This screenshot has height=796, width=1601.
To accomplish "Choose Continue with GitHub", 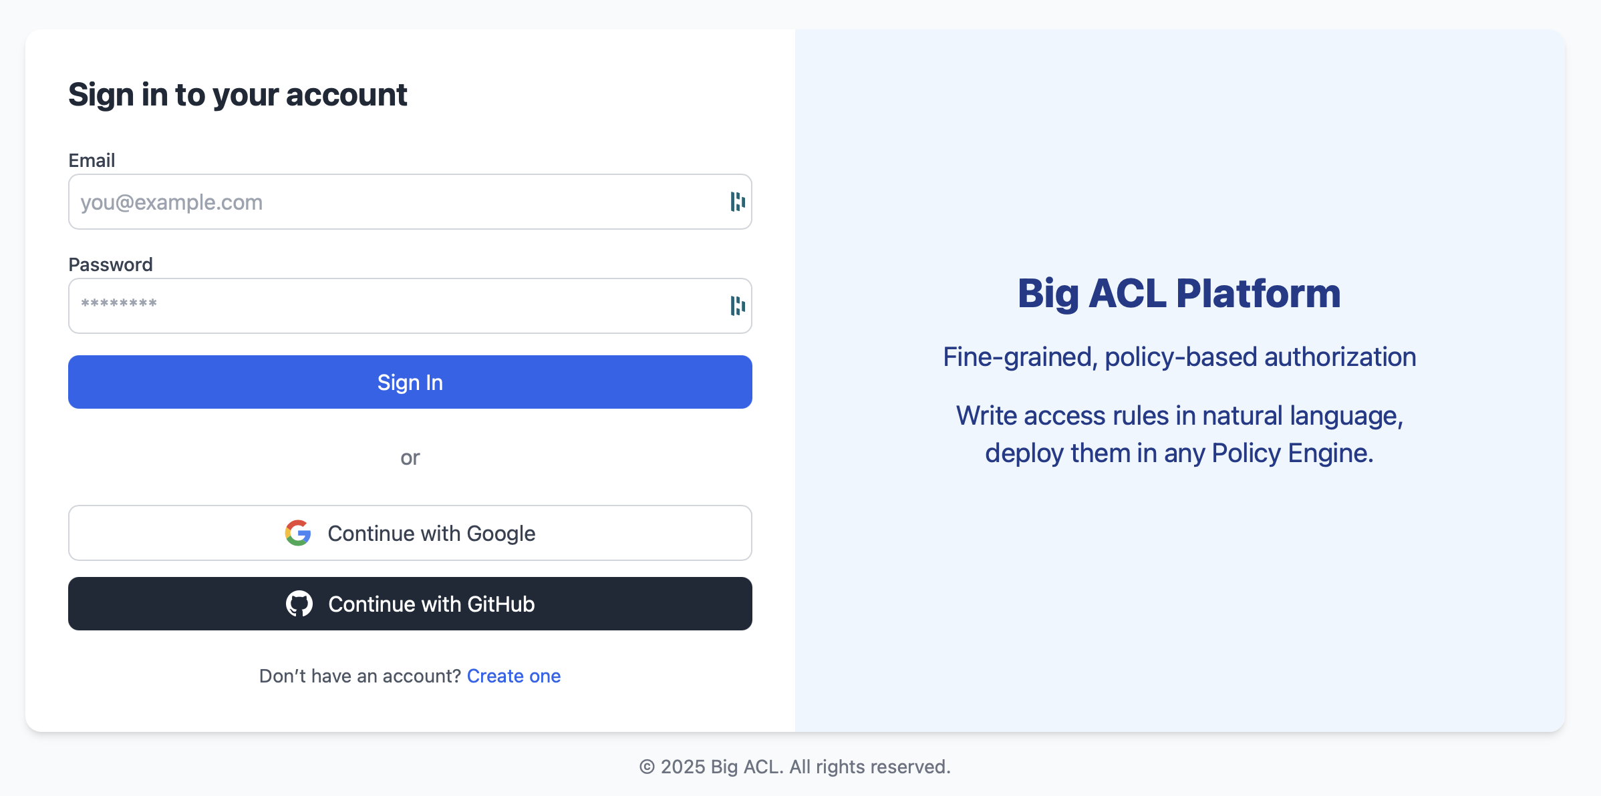I will pyautogui.click(x=410, y=604).
